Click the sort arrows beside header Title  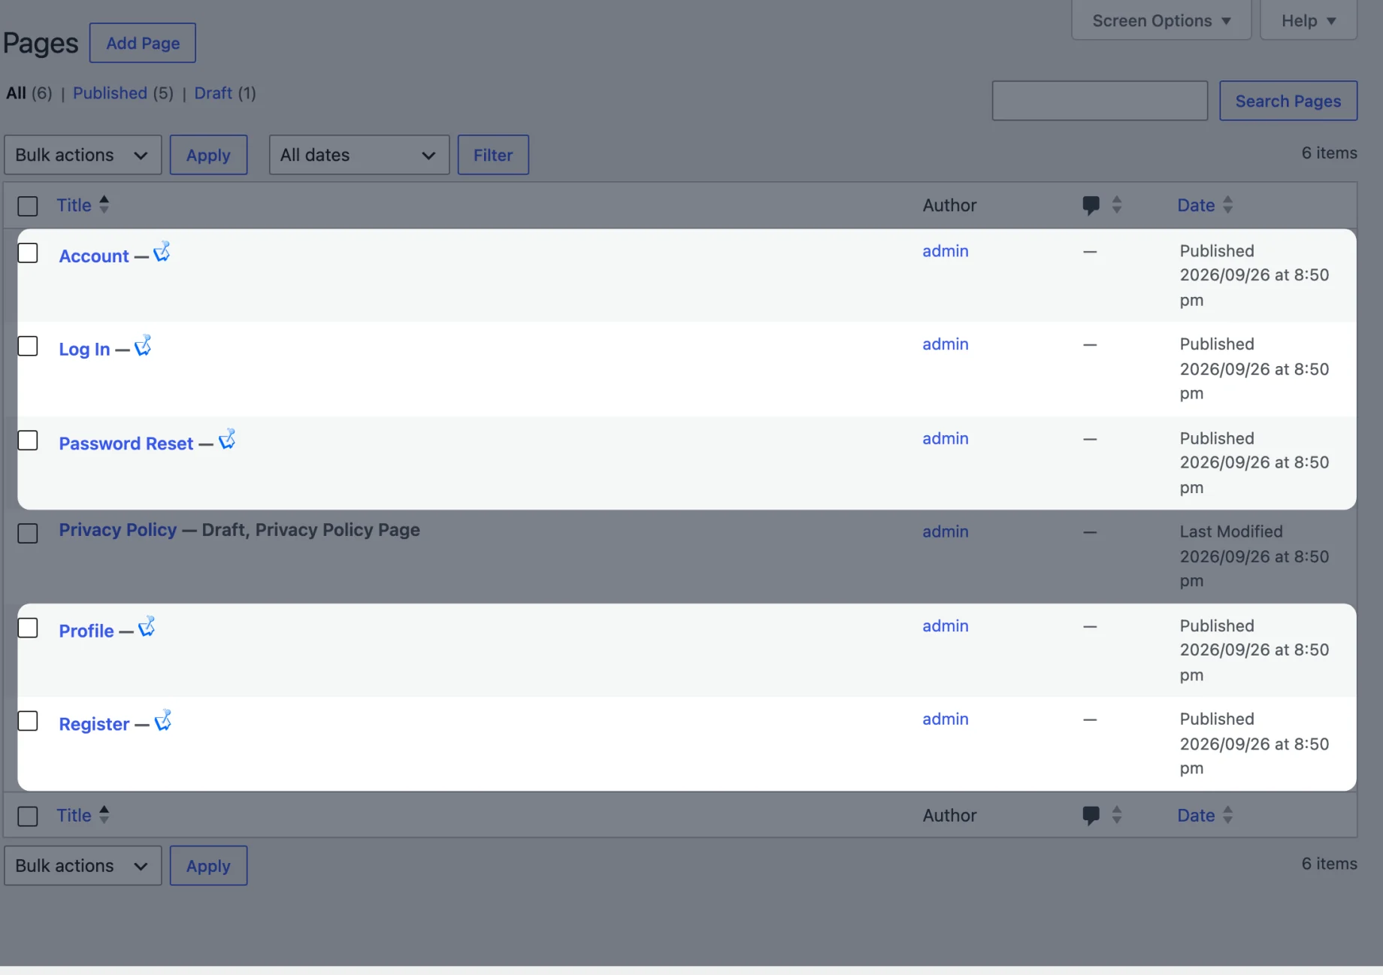[x=104, y=204]
